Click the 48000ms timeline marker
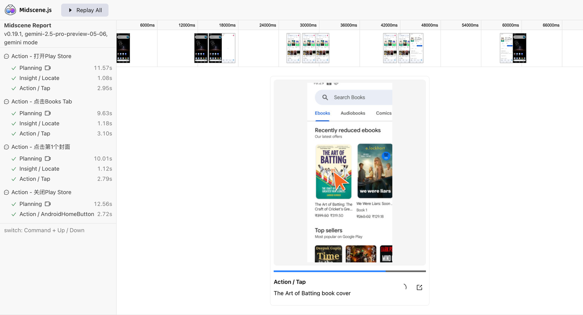Image resolution: width=583 pixels, height=315 pixels. (x=430, y=26)
